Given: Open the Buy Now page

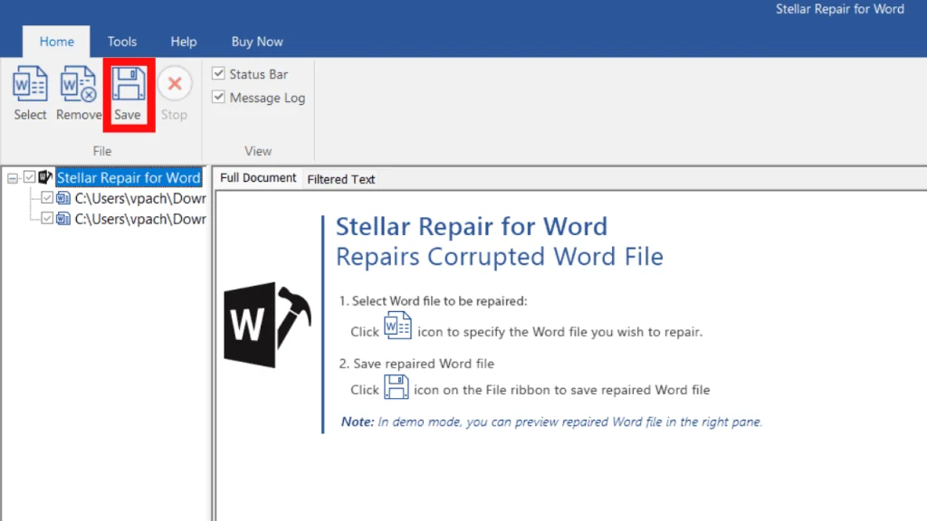Looking at the screenshot, I should point(256,41).
